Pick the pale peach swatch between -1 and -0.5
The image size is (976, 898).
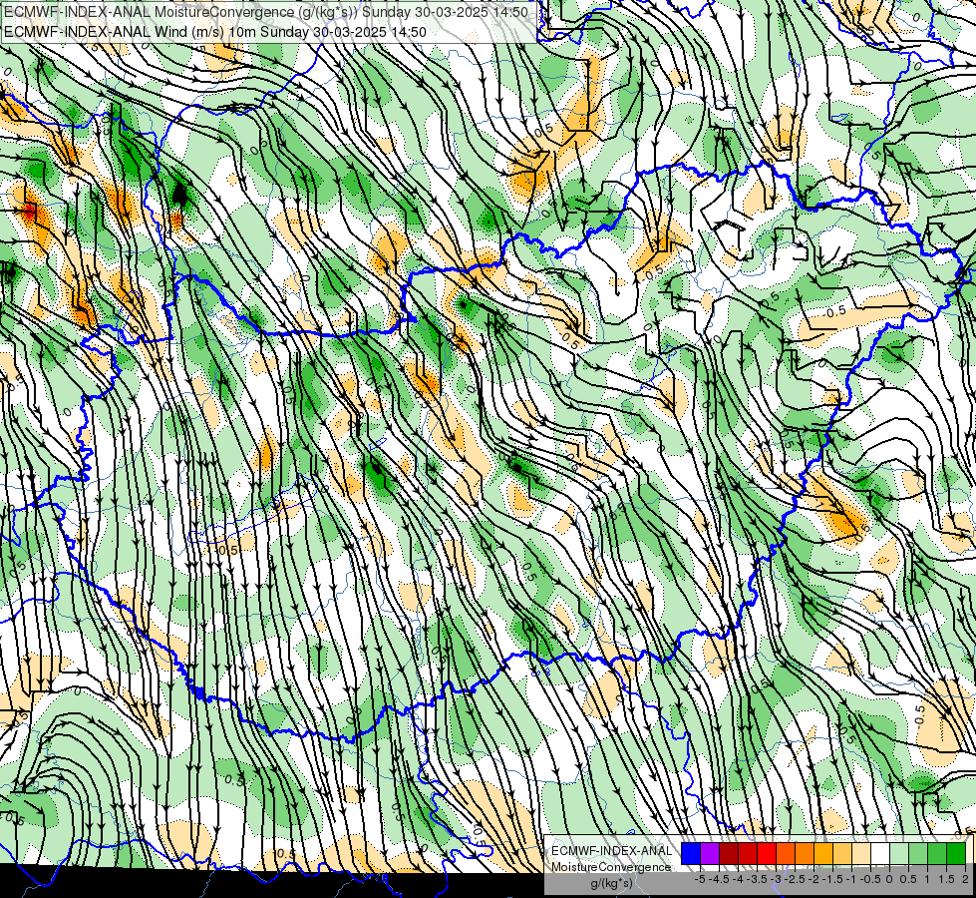(x=861, y=854)
